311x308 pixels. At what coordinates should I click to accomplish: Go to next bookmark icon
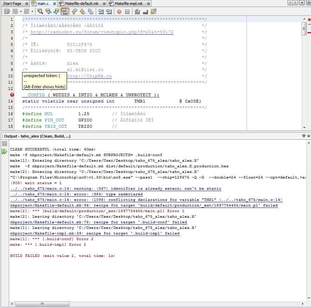82,11
